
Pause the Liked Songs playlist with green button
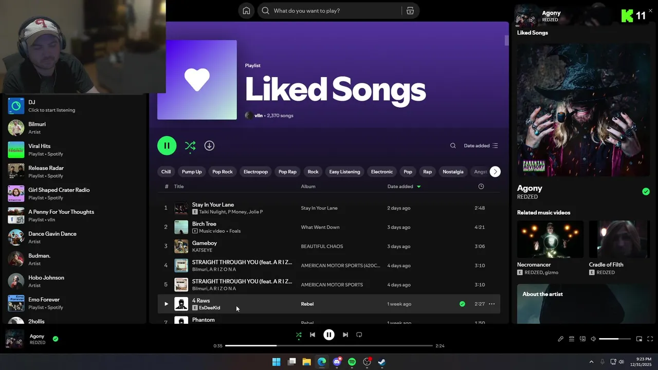coord(167,145)
